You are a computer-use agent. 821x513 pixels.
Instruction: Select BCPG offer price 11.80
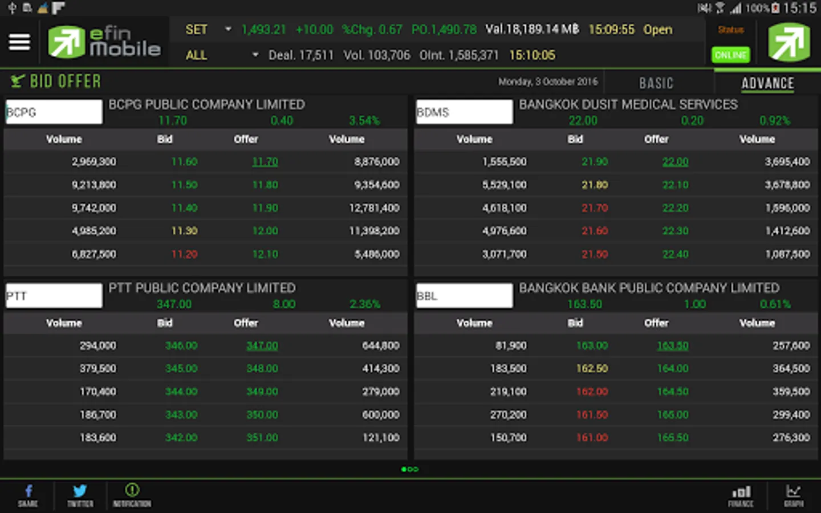click(x=265, y=185)
